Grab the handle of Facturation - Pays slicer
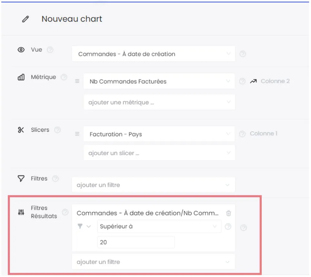Viewport: 311px width, 277px height. coord(77,134)
